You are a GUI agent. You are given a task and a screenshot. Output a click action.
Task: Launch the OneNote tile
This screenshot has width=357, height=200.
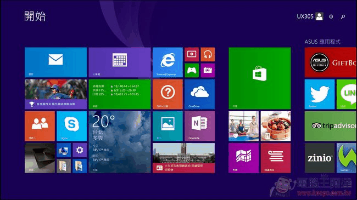tap(200, 126)
